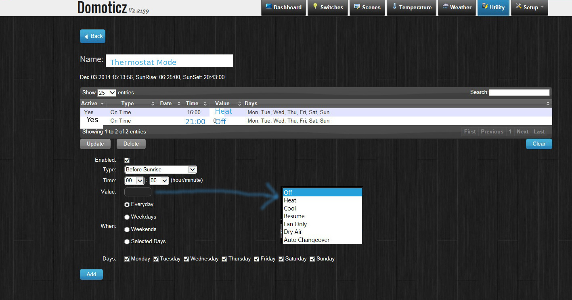The image size is (572, 300).
Task: Click the Next pagination button
Action: (x=522, y=131)
